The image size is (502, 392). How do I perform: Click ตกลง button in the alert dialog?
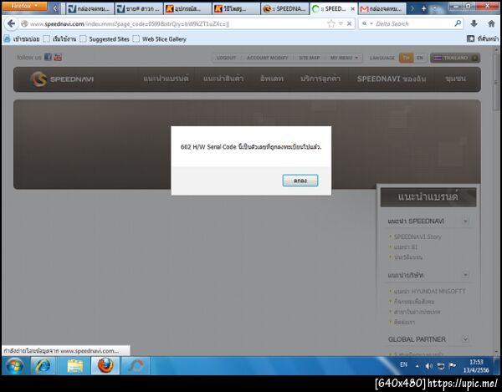pos(300,181)
